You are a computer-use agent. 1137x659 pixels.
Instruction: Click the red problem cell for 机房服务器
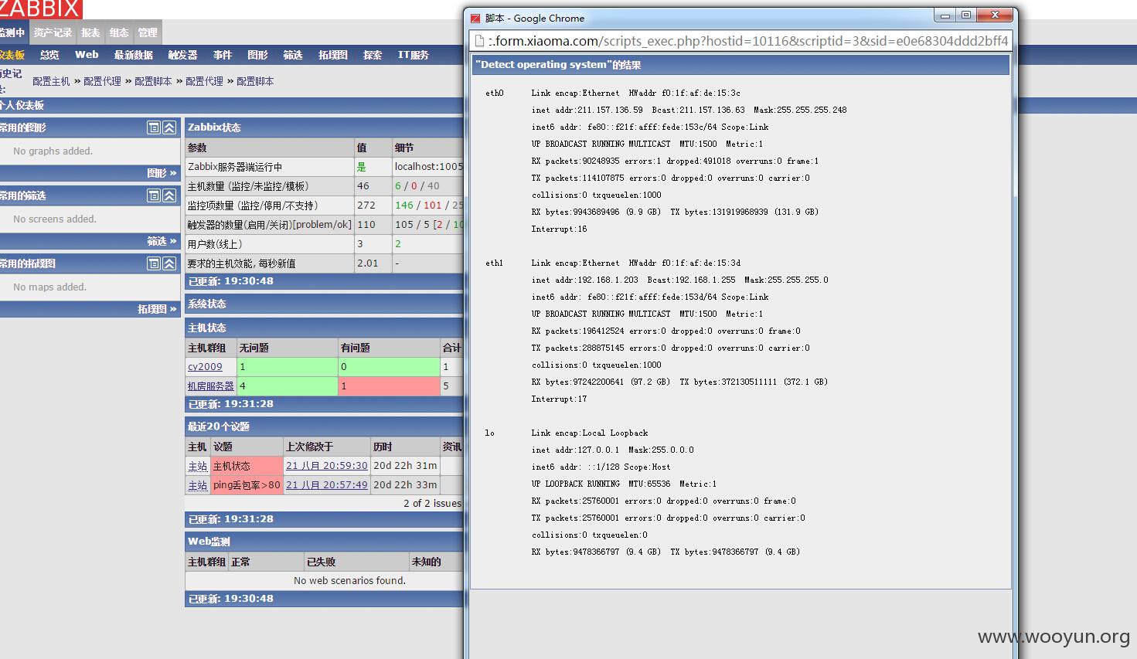tap(389, 386)
